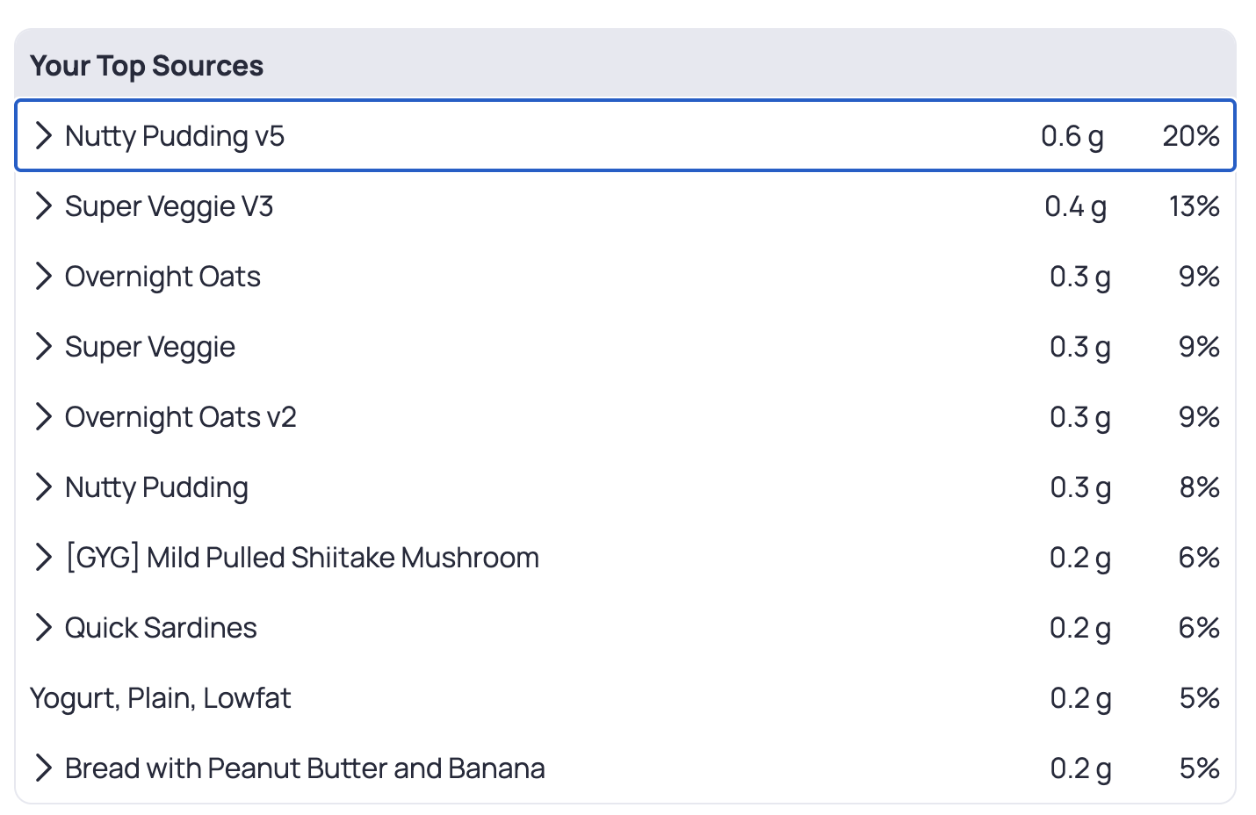Select the Yogurt, Plain, Lowfat entry
The image size is (1256, 815).
tap(161, 698)
